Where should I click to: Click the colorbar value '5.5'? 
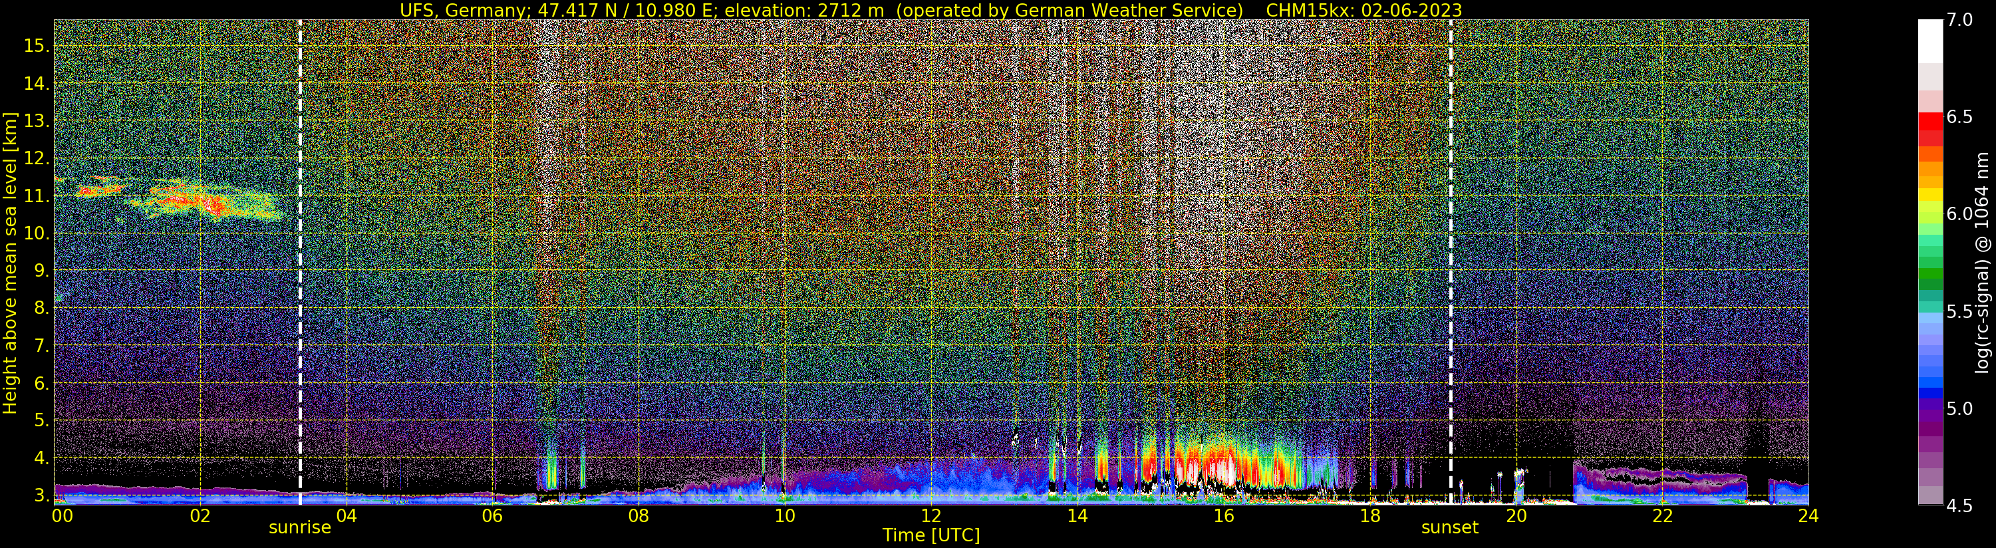click(1959, 312)
